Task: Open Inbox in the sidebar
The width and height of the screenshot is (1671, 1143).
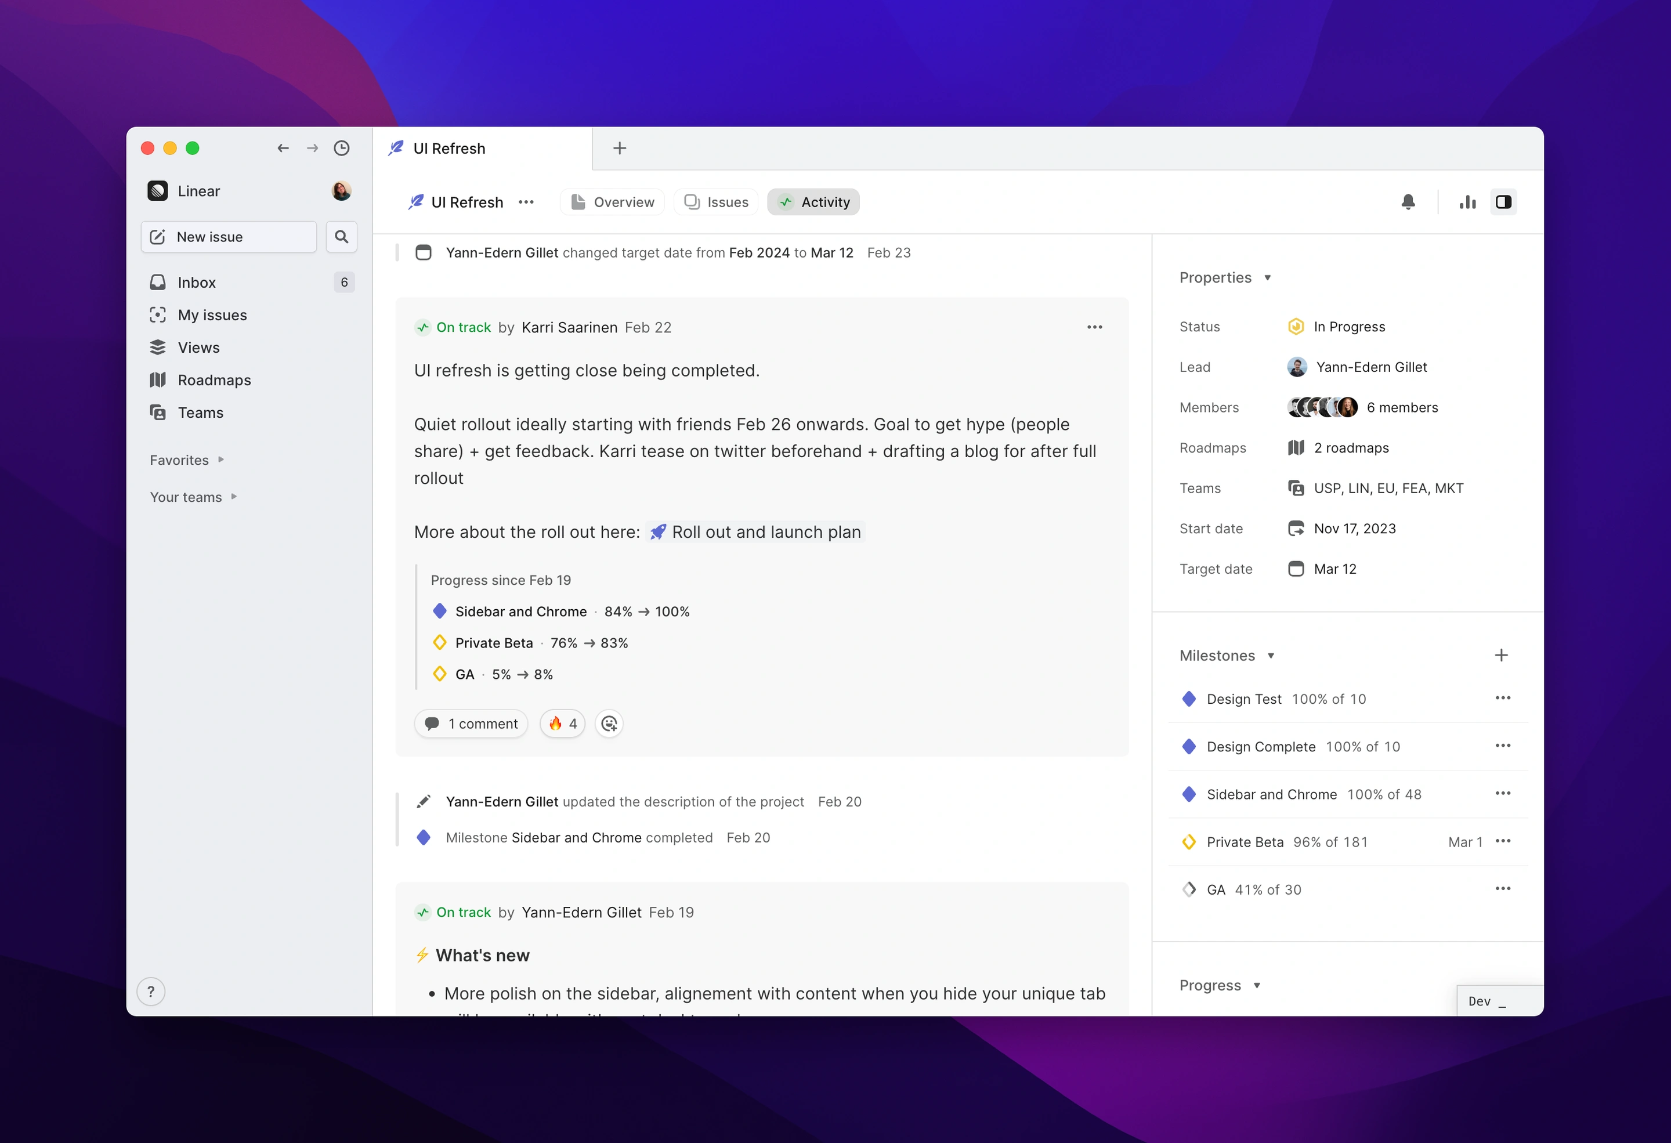Action: pyautogui.click(x=251, y=283)
